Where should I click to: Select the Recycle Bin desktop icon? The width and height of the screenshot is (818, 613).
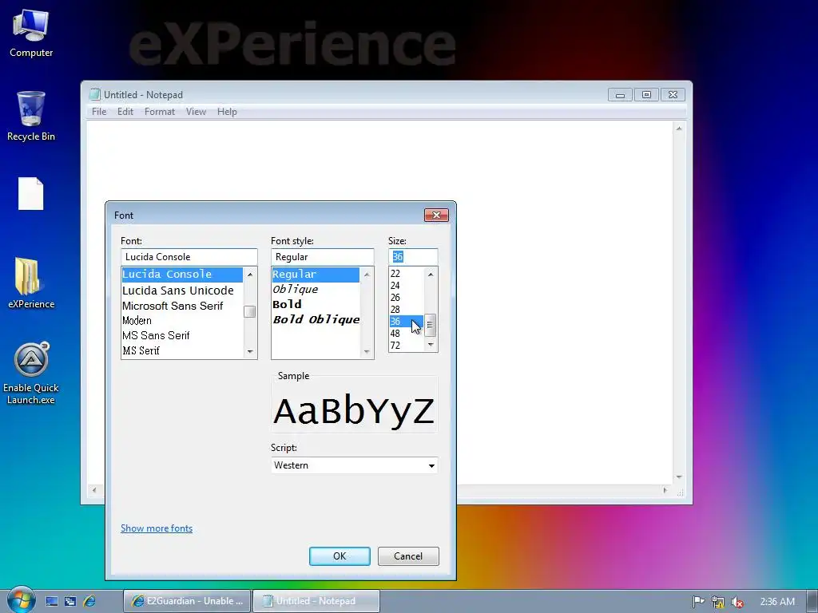pyautogui.click(x=31, y=116)
